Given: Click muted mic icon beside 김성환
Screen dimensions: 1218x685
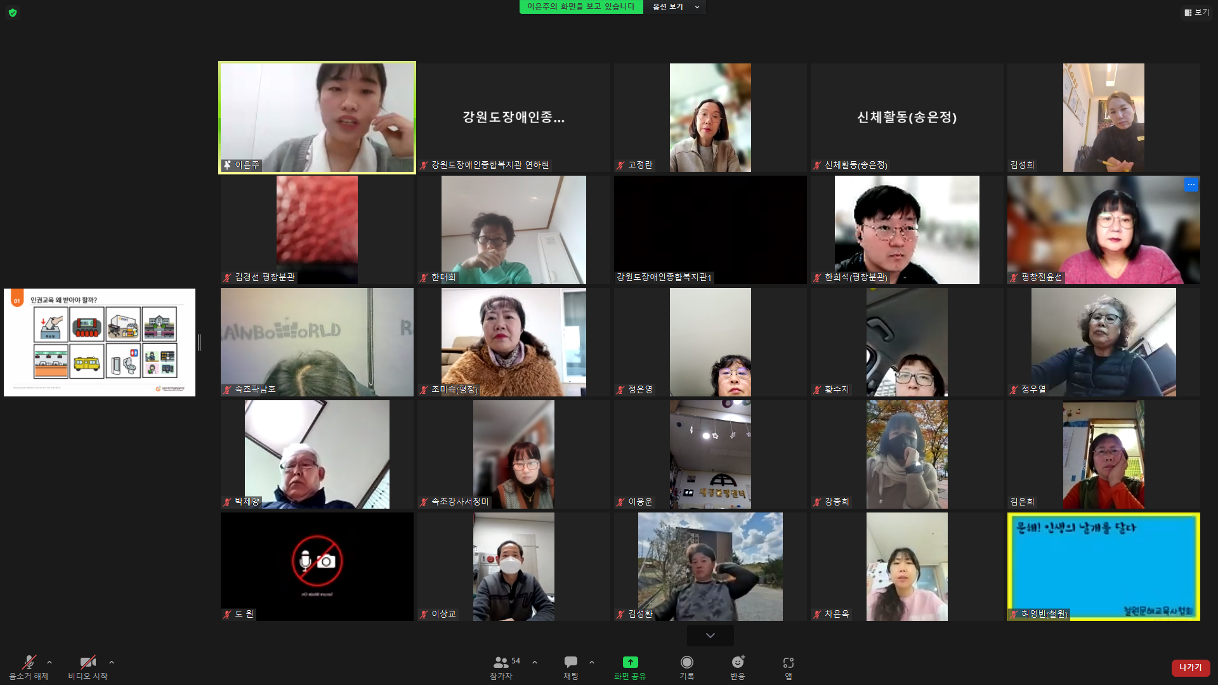Looking at the screenshot, I should 620,615.
